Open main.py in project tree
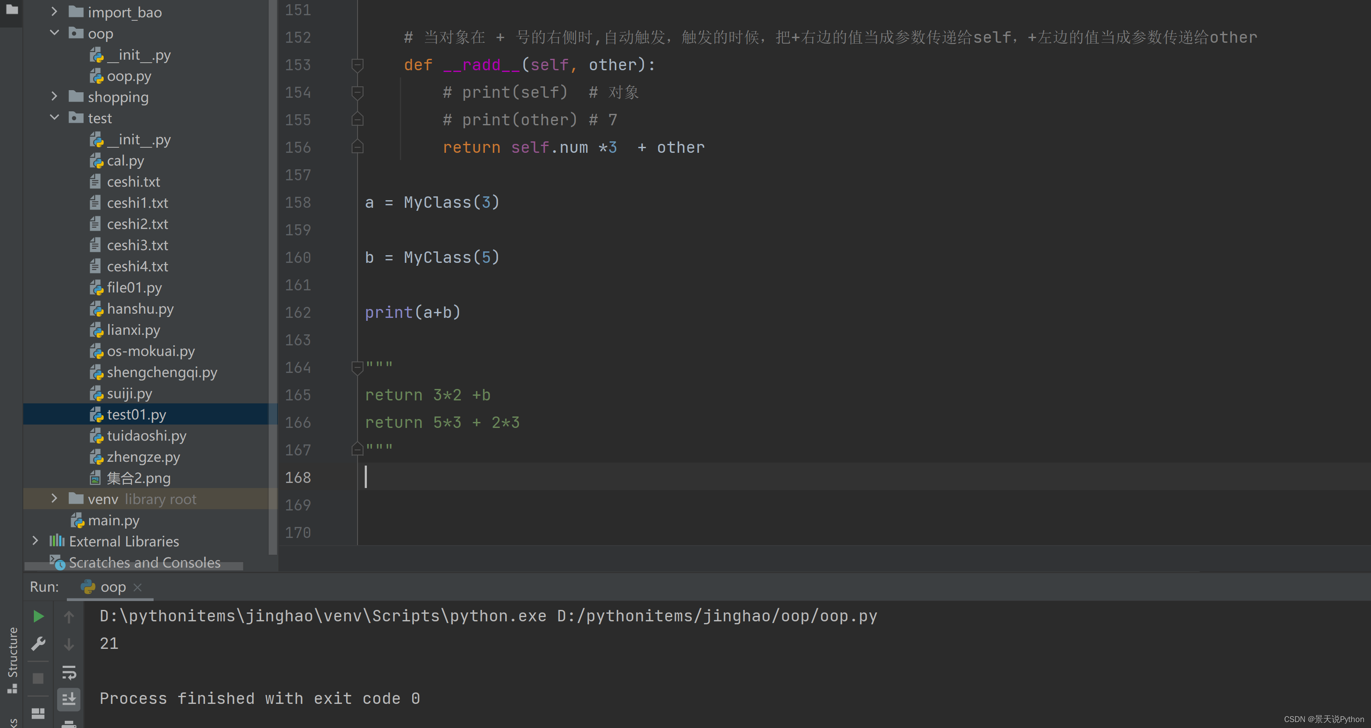The width and height of the screenshot is (1371, 728). pos(105,521)
